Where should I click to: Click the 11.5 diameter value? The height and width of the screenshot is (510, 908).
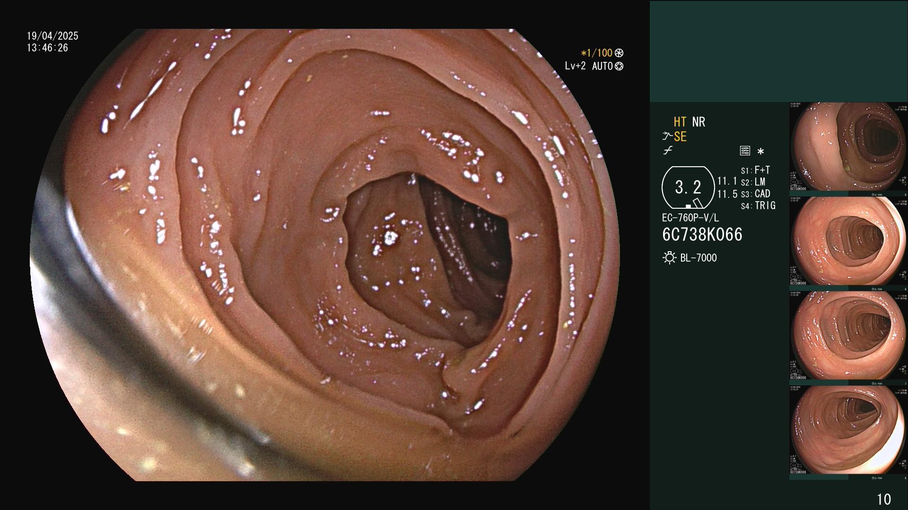coord(727,194)
